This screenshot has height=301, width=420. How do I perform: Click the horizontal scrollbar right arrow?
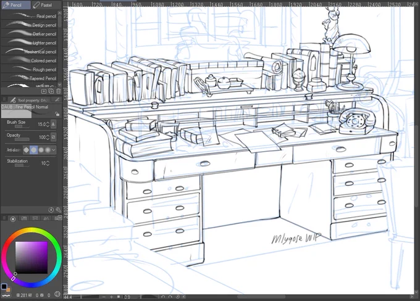pyautogui.click(x=412, y=297)
